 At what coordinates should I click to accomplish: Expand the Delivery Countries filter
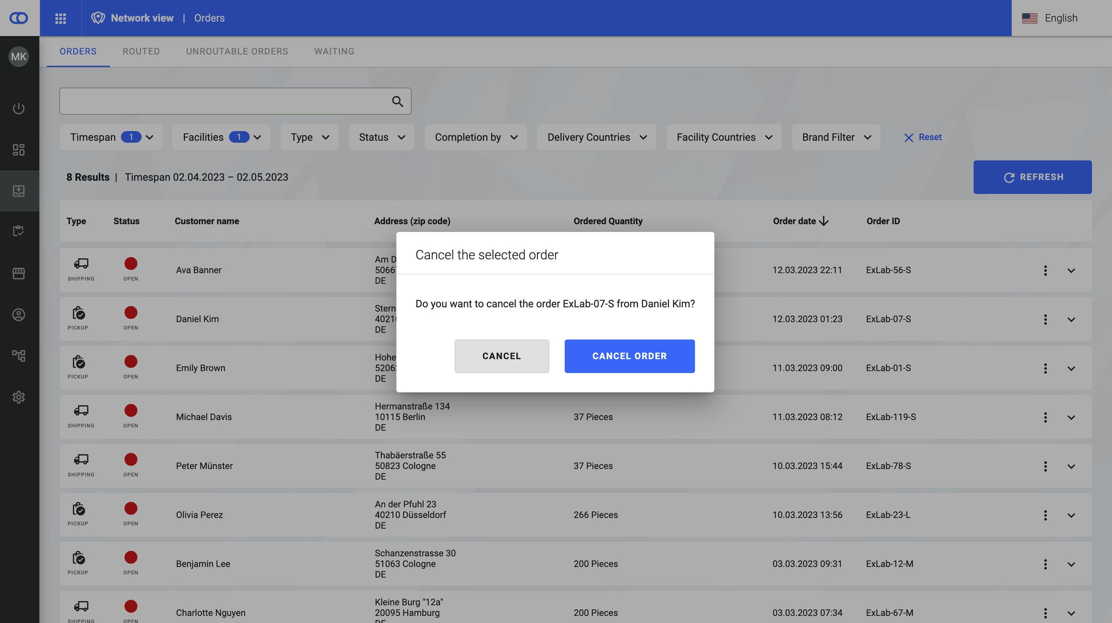pyautogui.click(x=597, y=137)
